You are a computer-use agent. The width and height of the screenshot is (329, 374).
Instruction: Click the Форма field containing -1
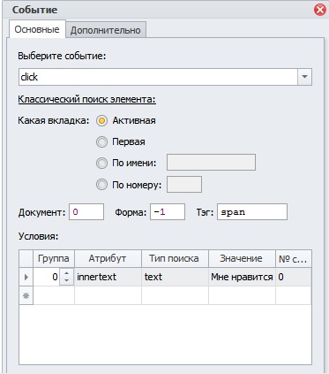tap(168, 212)
